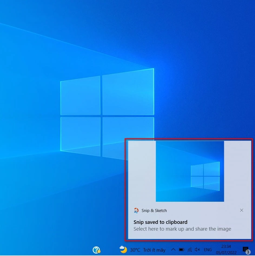This screenshot has width=255, height=256.
Task: Unmute via the muted speaker icon
Action: (198, 250)
